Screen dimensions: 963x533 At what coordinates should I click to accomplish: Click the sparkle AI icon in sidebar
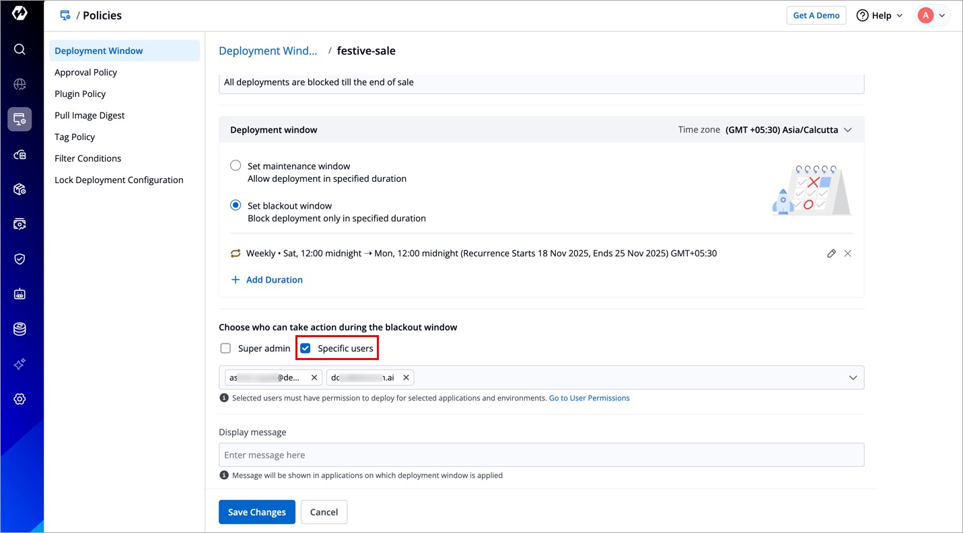(x=20, y=364)
